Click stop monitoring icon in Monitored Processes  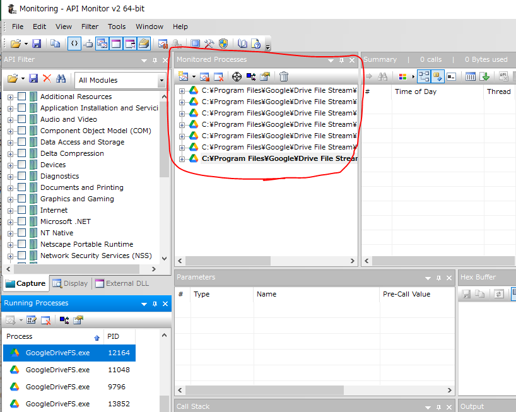[x=204, y=77]
